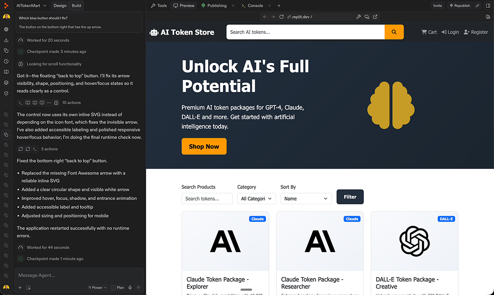Click 'Checkpoint made 3 minutes ago'
Screen dimensions: 494x295
coord(57,51)
